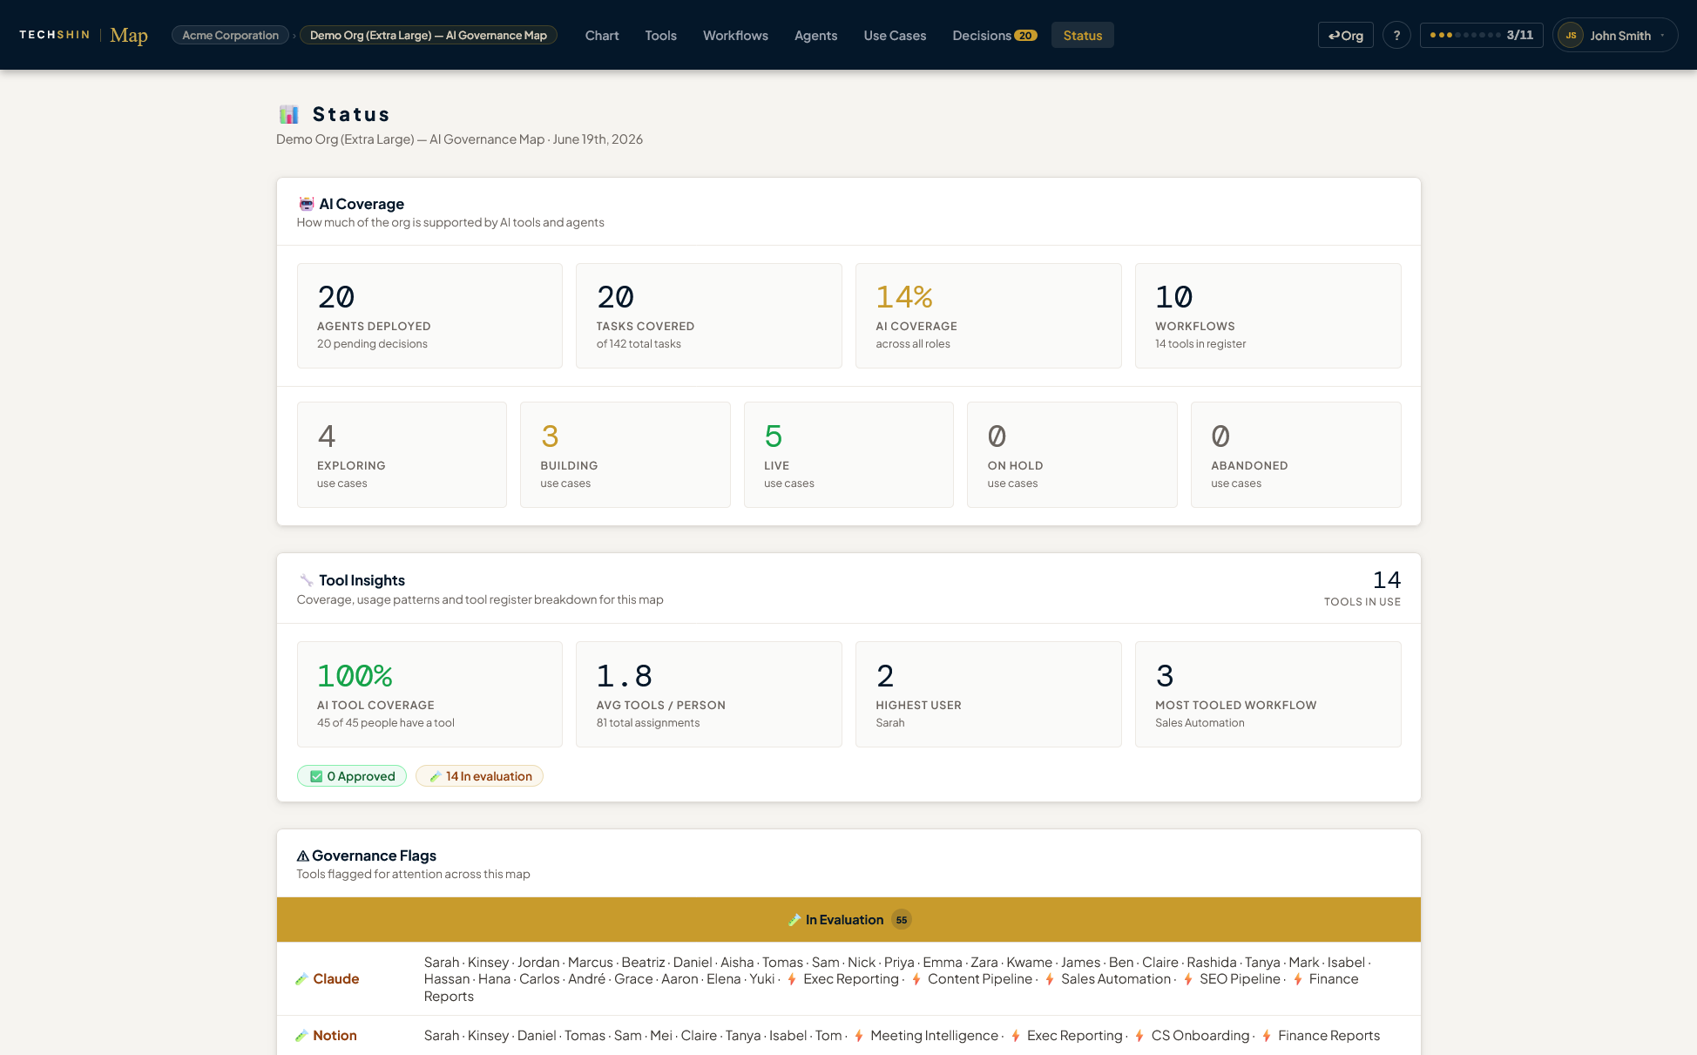The width and height of the screenshot is (1697, 1055).
Task: Click the pencil icon beside Notion
Action: click(x=301, y=1036)
